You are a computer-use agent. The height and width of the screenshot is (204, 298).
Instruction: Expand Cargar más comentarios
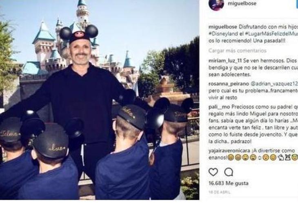(237, 51)
